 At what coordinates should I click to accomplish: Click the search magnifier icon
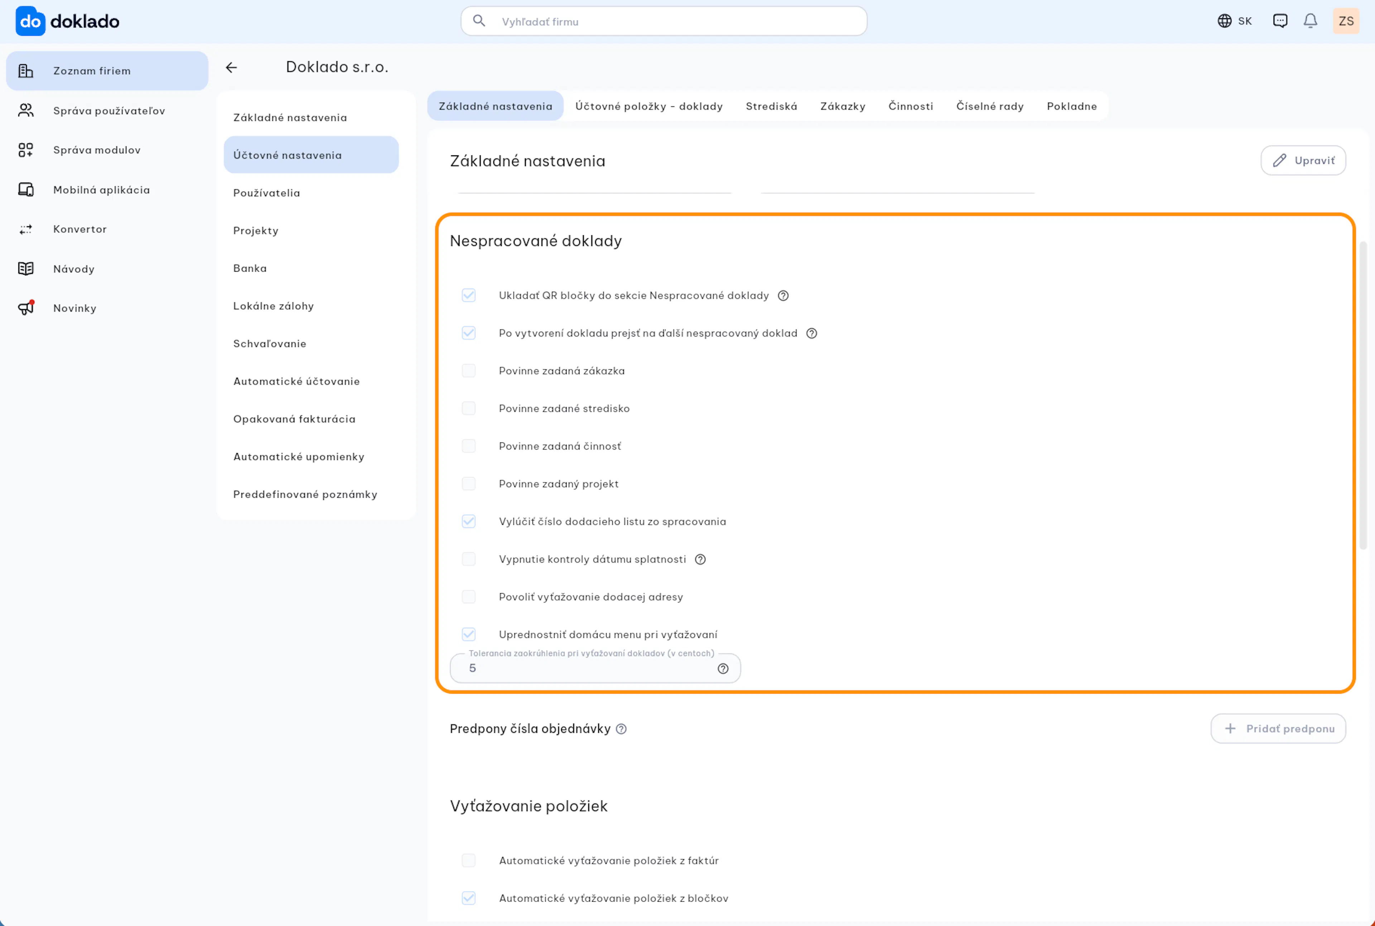click(479, 21)
